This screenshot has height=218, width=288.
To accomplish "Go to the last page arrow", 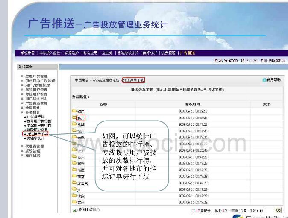I will point(262,211).
